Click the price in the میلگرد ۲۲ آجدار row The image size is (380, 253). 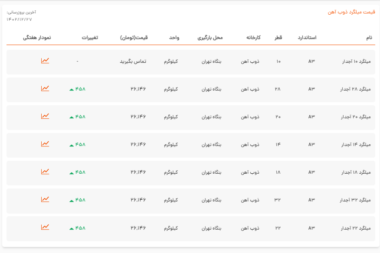coord(138,228)
